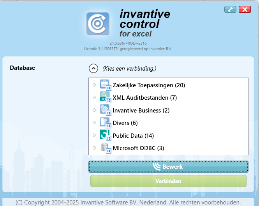The width and height of the screenshot is (259, 206).
Task: Click the wrench settings icon
Action: (230, 9)
